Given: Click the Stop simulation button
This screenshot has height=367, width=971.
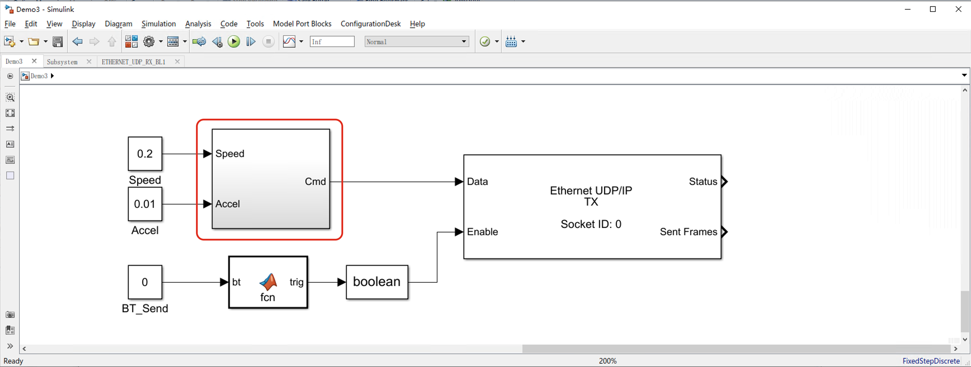Looking at the screenshot, I should point(268,41).
